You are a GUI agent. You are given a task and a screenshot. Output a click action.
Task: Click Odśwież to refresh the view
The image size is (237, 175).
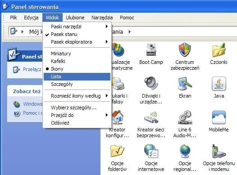click(77, 123)
